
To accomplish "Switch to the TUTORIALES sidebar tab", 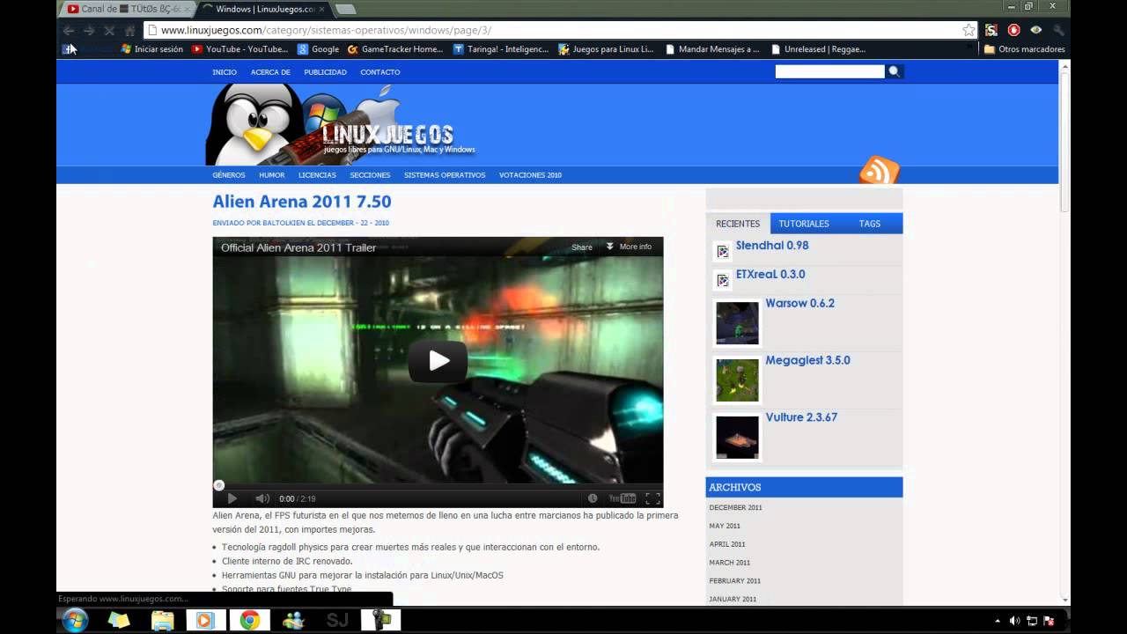I will (804, 224).
